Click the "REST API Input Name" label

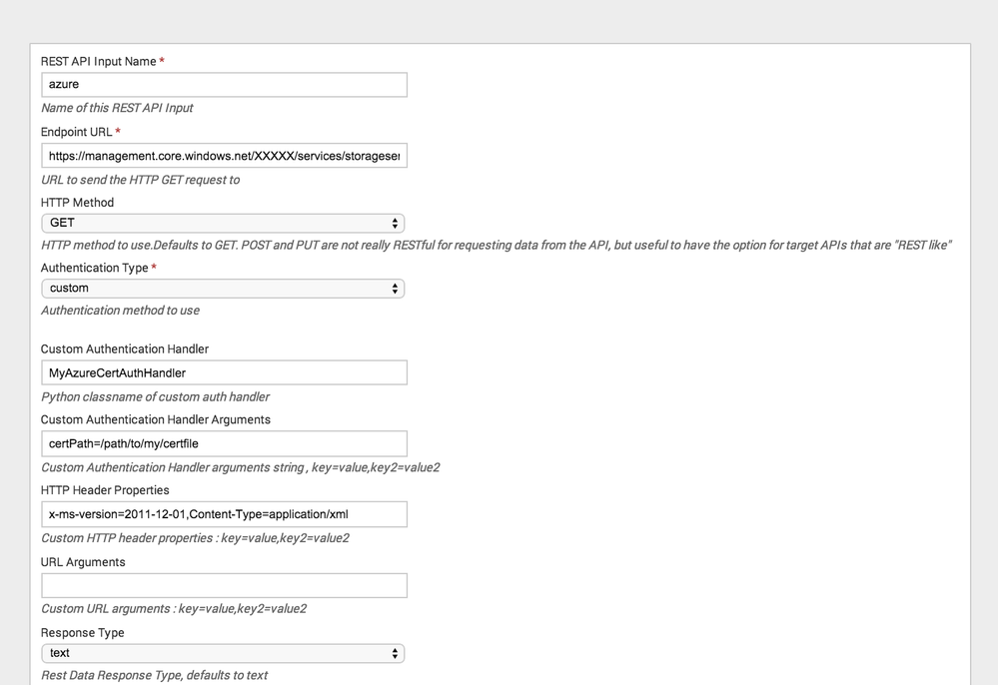(98, 62)
